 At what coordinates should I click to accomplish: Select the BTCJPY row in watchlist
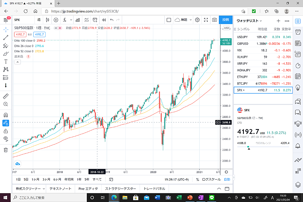263,84
